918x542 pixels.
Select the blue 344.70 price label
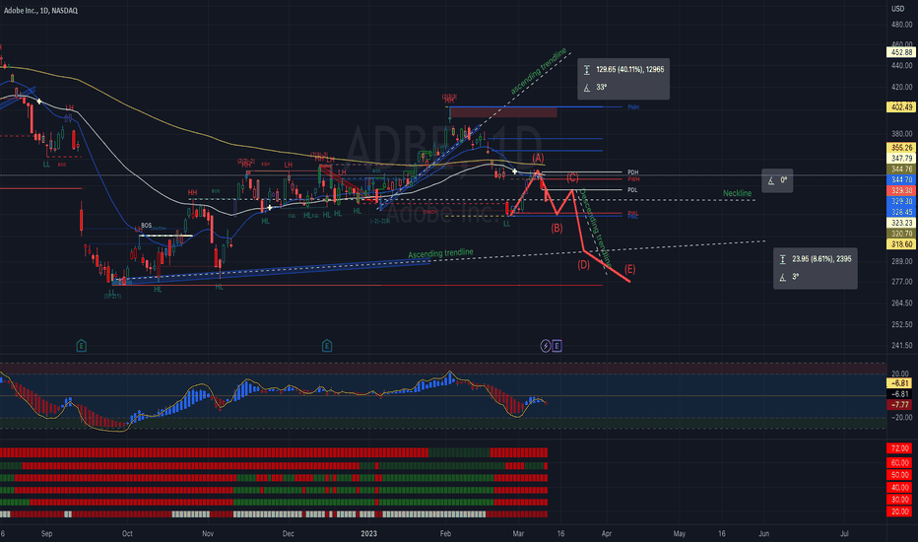[901, 179]
